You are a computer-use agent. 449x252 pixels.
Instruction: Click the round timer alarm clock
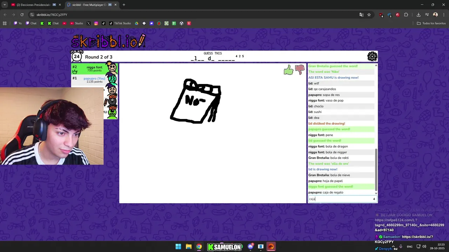coord(77,56)
